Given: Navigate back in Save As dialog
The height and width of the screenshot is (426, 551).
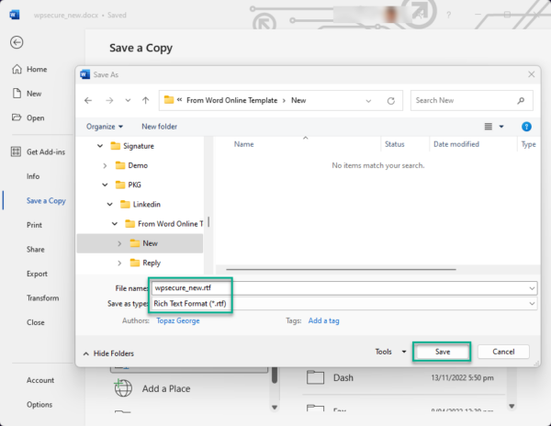Looking at the screenshot, I should (88, 100).
